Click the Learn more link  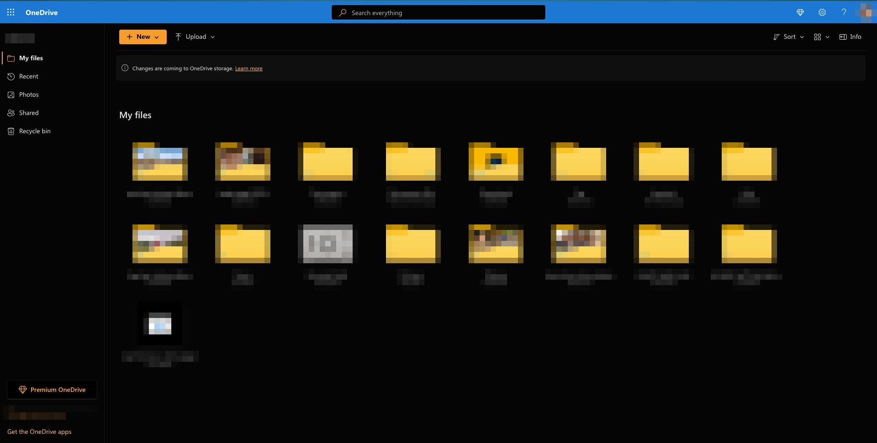248,68
